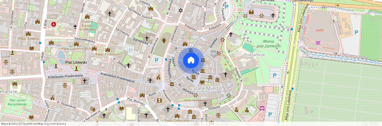Image resolution: width=382 pixels, height=126 pixels.
Task: Click the Instytut Europy Środkowej label
Action: click(87, 26)
